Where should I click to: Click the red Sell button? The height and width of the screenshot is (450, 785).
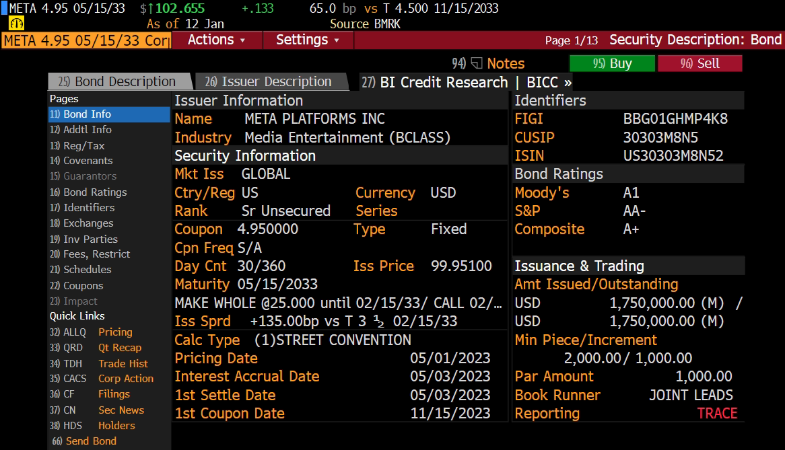[x=699, y=63]
